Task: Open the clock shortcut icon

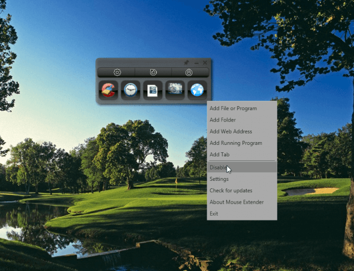Action: [x=131, y=90]
